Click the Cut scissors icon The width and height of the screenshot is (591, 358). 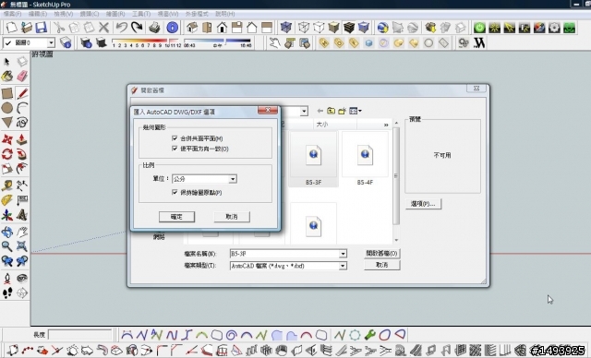[59, 28]
